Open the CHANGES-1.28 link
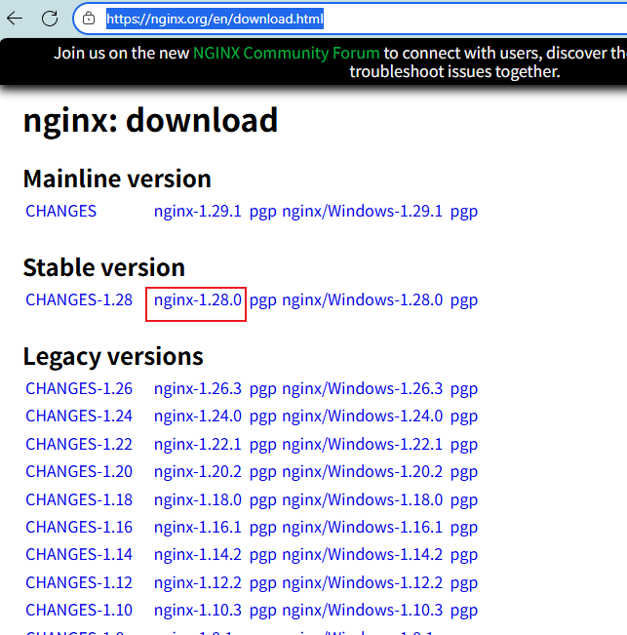 click(79, 299)
